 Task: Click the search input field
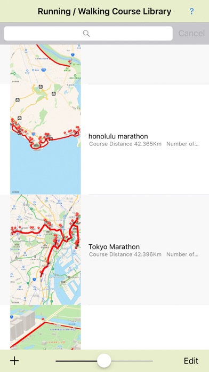[x=89, y=34]
